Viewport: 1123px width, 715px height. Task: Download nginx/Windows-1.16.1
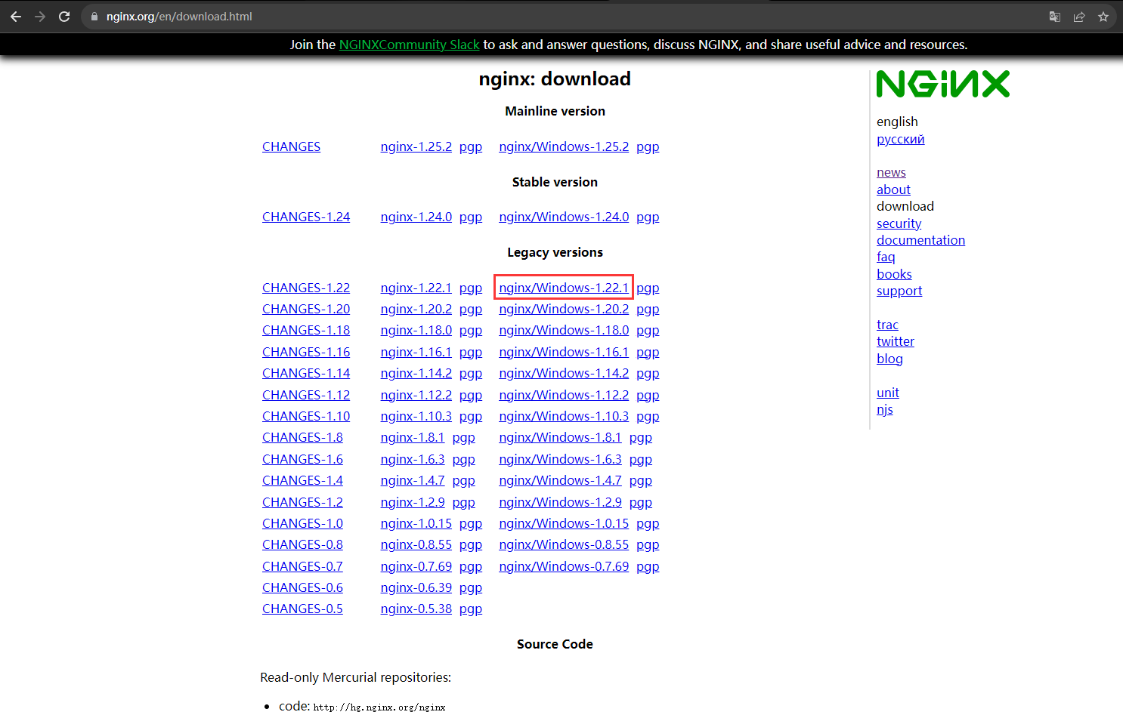click(x=564, y=352)
